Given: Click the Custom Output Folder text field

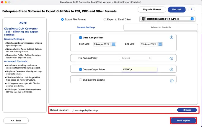Looking at the screenshot, I should (x=139, y=69).
